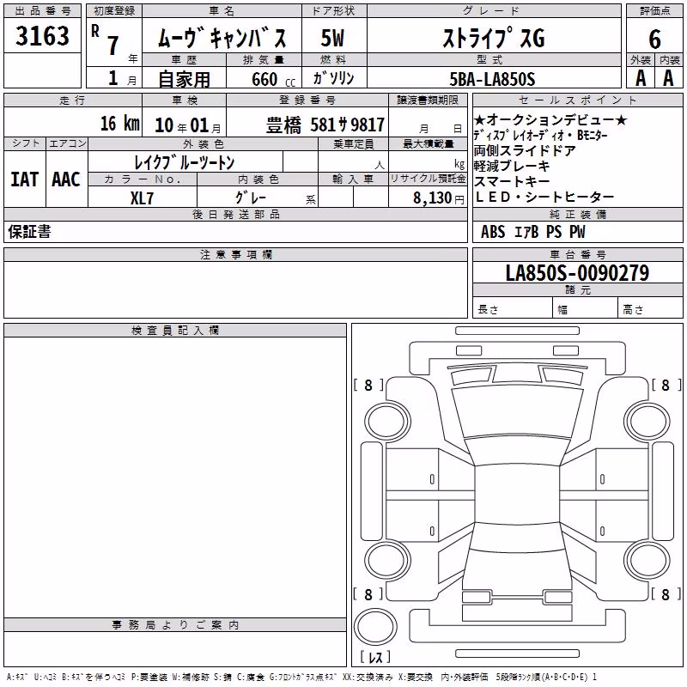Click door type value 5W

[x=333, y=38]
